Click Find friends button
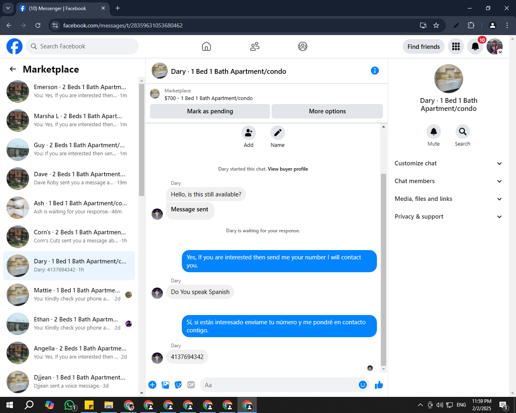The width and height of the screenshot is (516, 413). click(x=424, y=46)
